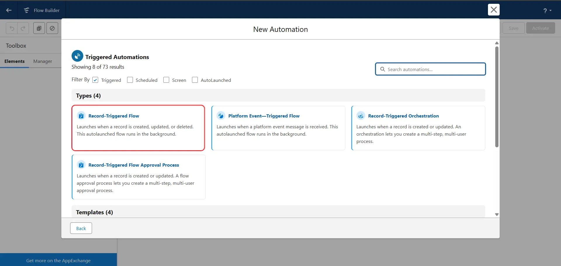Select Record-Triggered Flow Approval Process title
The width and height of the screenshot is (561, 266).
134,165
